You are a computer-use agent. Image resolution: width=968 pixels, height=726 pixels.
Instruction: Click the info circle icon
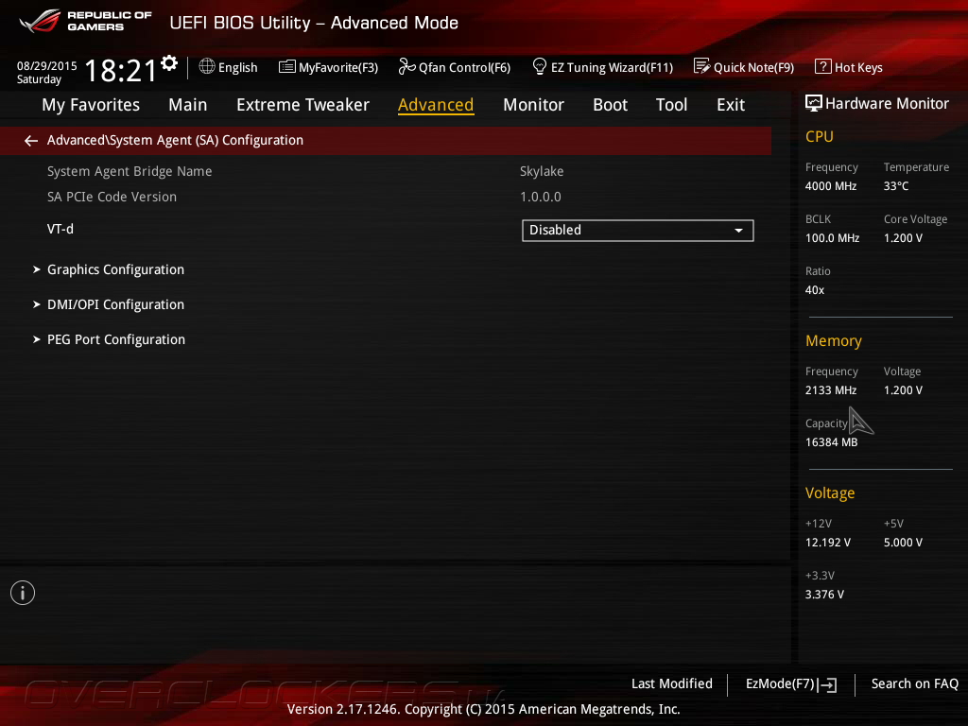[23, 593]
